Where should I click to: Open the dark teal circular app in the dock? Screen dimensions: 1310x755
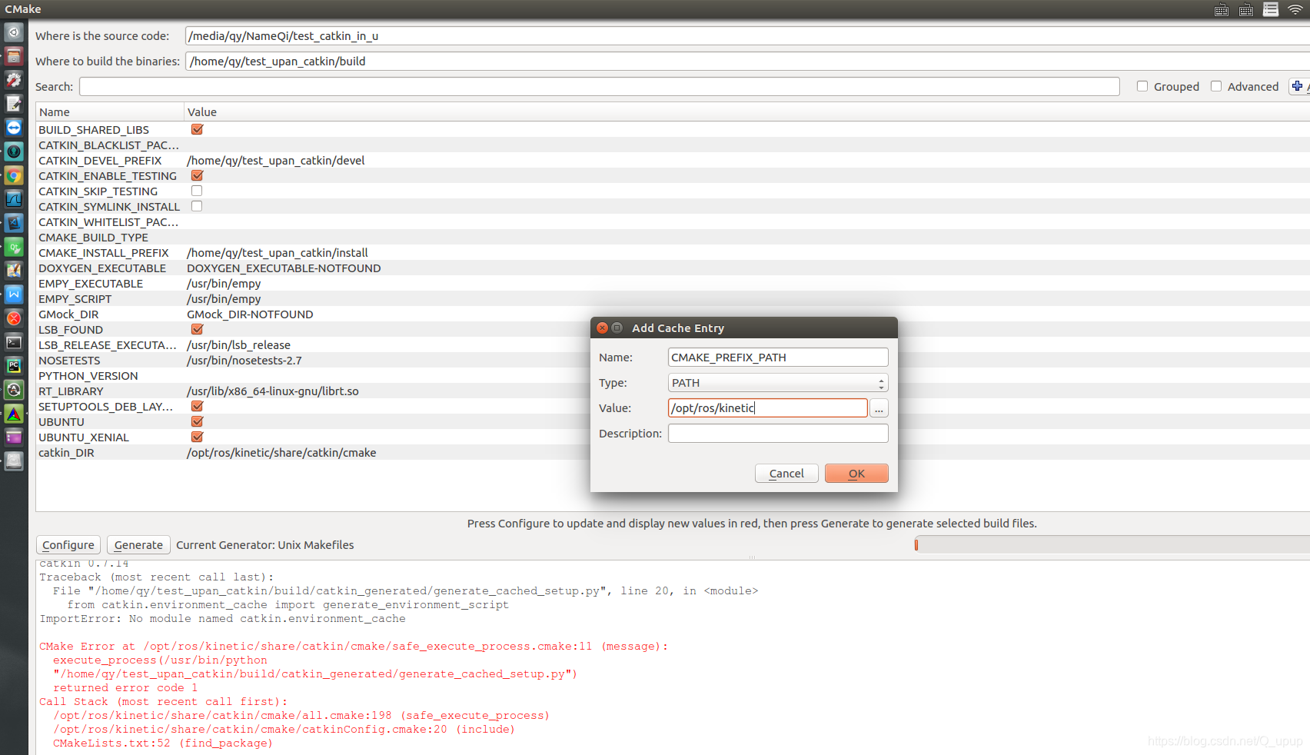14,151
